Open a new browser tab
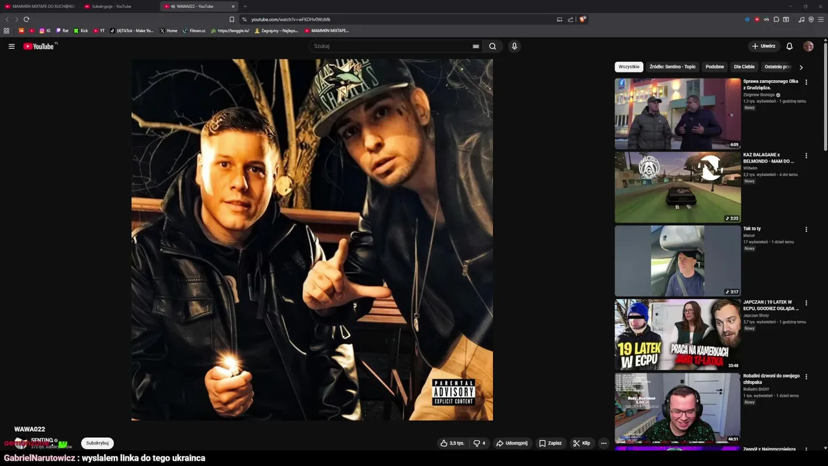 coord(245,6)
